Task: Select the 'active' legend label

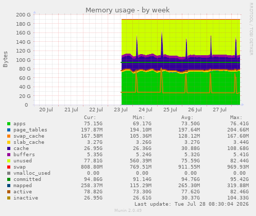Action: 23,192
